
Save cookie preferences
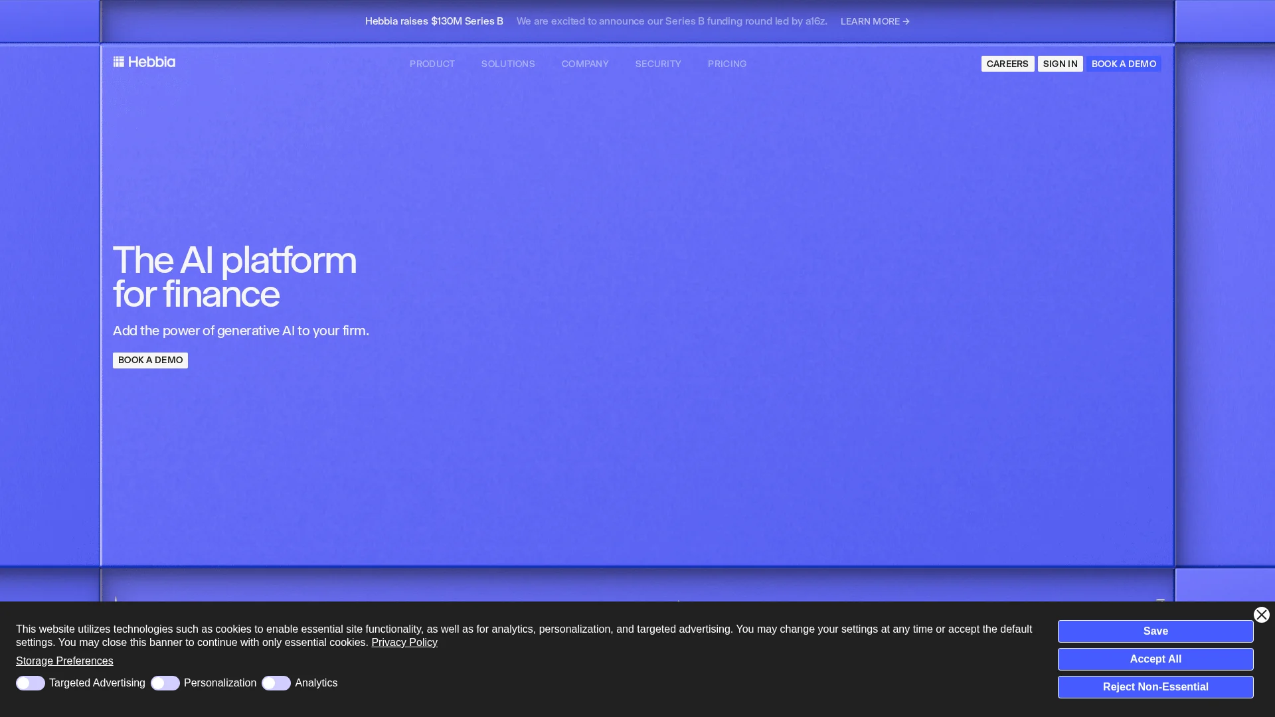(1155, 631)
